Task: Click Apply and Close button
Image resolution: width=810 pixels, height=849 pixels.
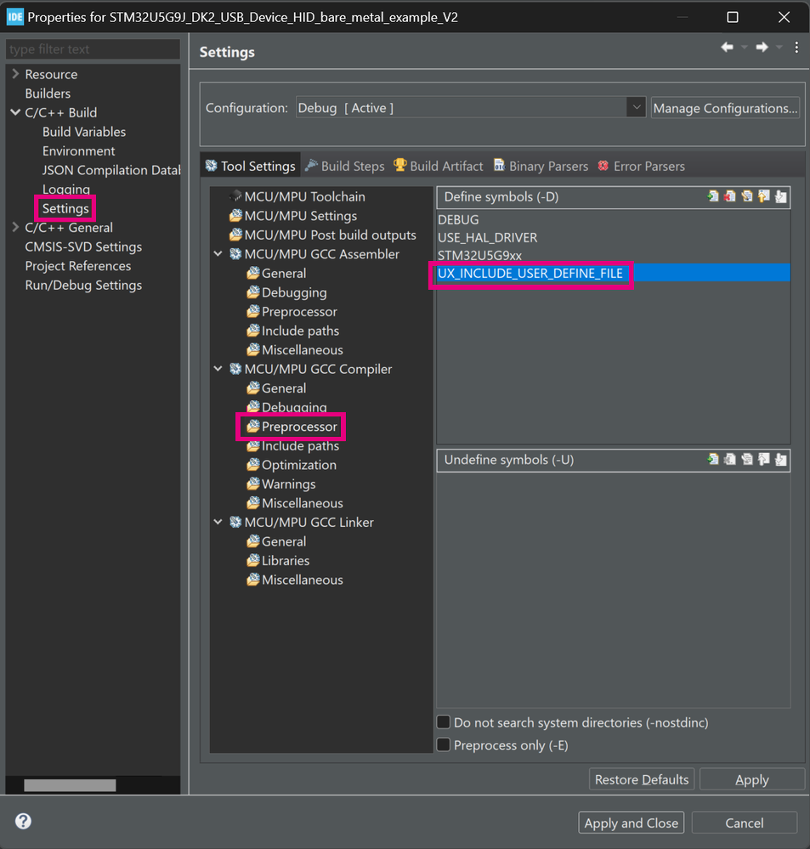Action: point(631,823)
